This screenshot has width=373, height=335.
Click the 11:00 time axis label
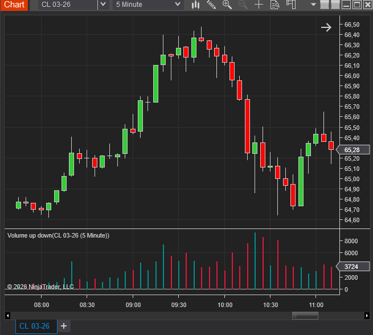316,305
